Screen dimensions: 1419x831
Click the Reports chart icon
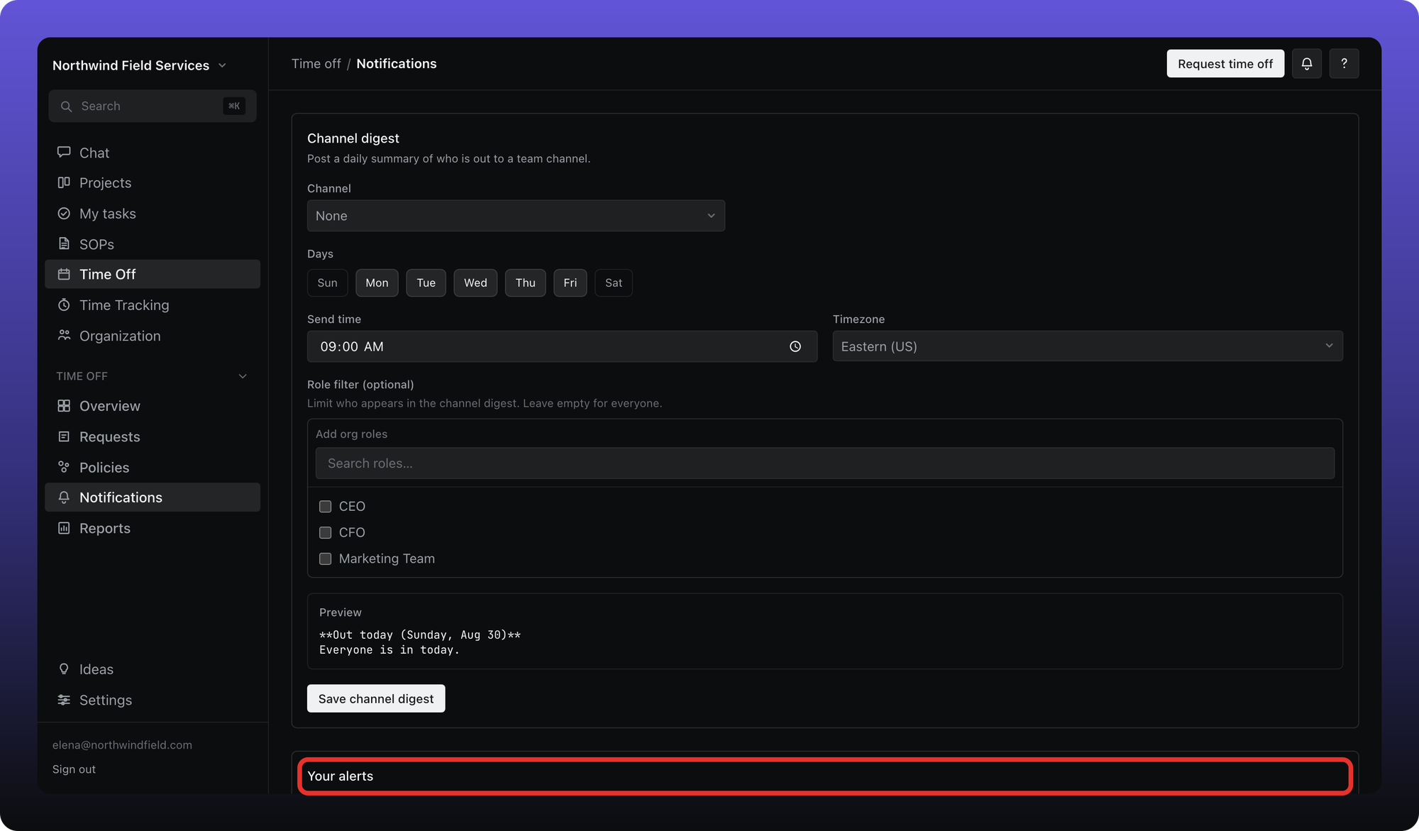pyautogui.click(x=64, y=528)
